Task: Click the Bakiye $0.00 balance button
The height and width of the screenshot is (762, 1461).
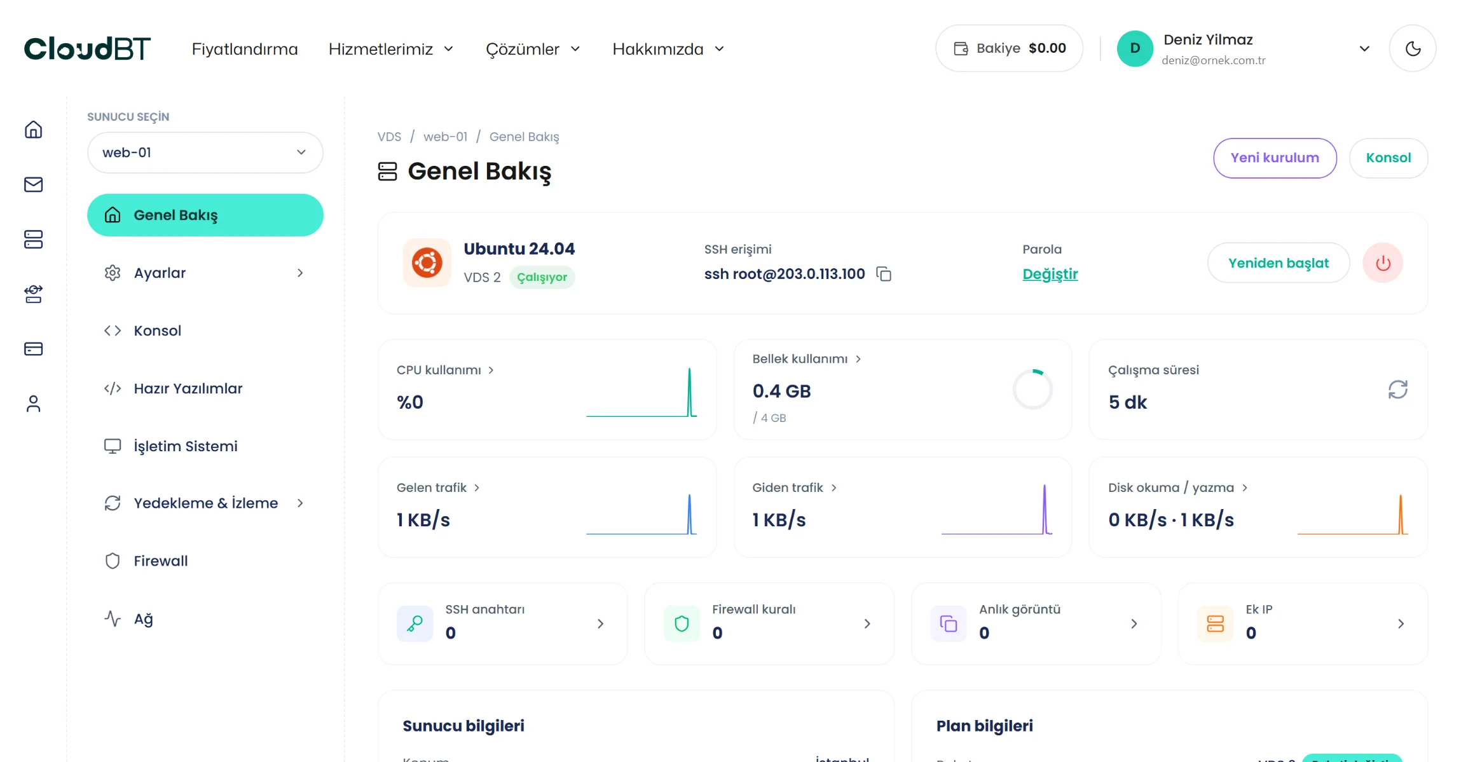Action: point(1010,48)
